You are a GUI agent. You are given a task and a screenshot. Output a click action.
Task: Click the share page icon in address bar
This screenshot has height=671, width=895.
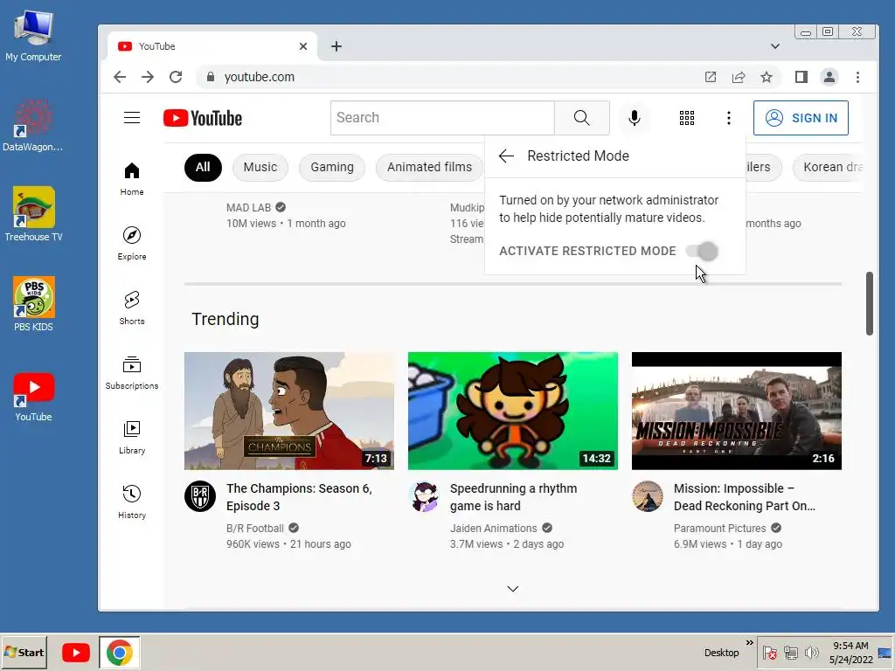pos(738,77)
